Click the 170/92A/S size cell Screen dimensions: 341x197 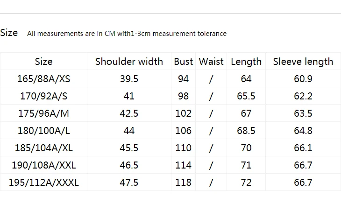44,96
